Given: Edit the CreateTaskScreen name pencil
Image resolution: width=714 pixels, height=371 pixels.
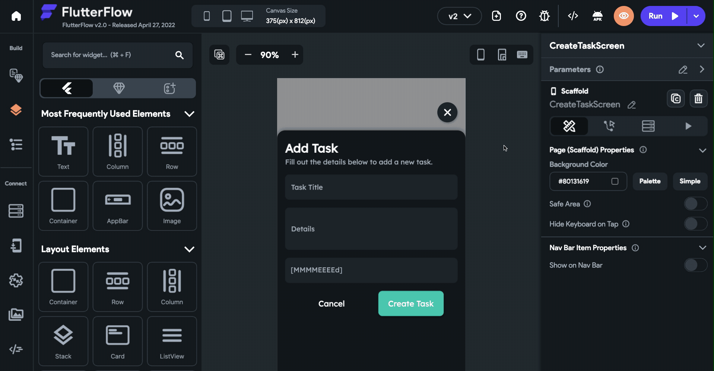Looking at the screenshot, I should tap(632, 105).
